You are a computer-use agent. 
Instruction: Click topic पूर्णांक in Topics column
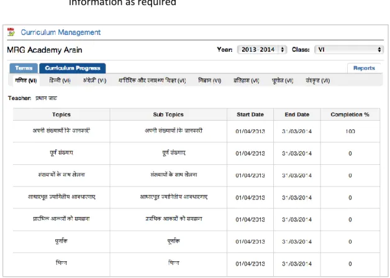click(61, 241)
